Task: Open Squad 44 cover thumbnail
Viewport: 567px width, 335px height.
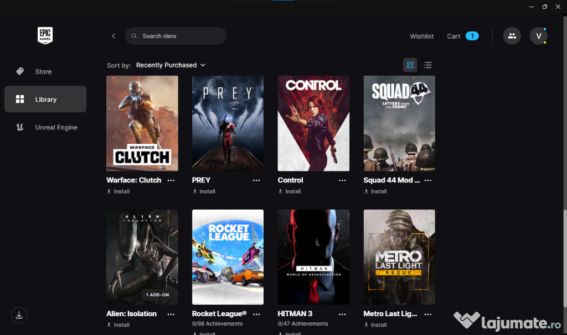Action: [x=399, y=123]
